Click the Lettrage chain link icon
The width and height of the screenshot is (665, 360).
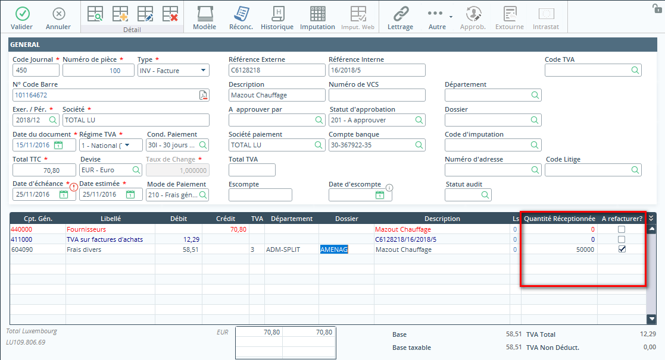400,14
